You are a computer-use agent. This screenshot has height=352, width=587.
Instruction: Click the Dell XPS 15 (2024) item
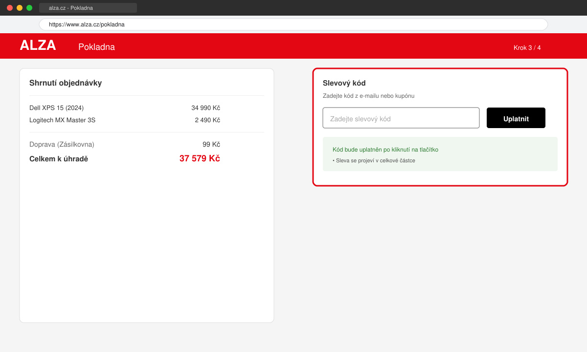tap(56, 108)
